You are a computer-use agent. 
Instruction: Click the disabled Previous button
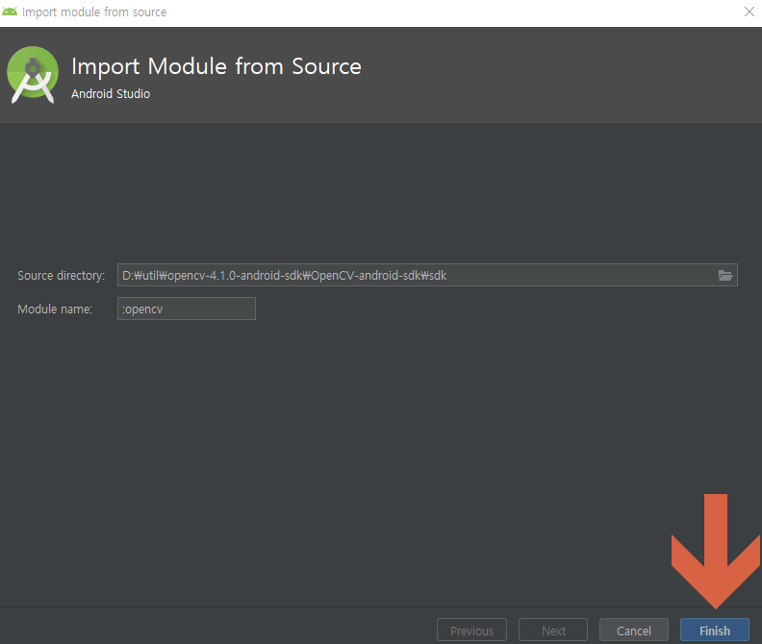coord(471,630)
